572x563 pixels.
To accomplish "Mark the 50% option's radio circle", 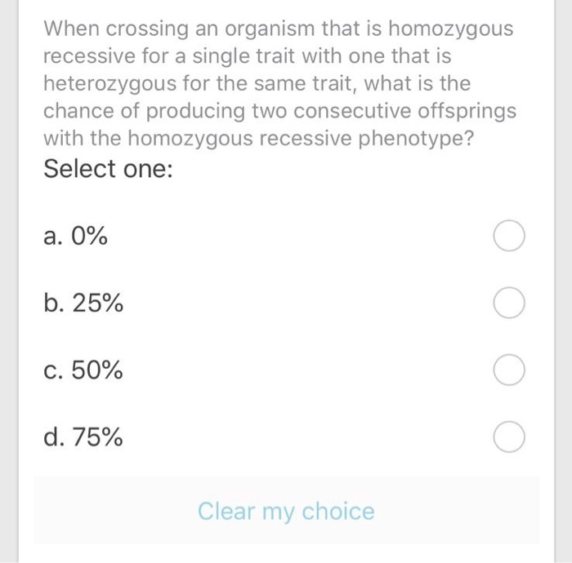I will [509, 370].
